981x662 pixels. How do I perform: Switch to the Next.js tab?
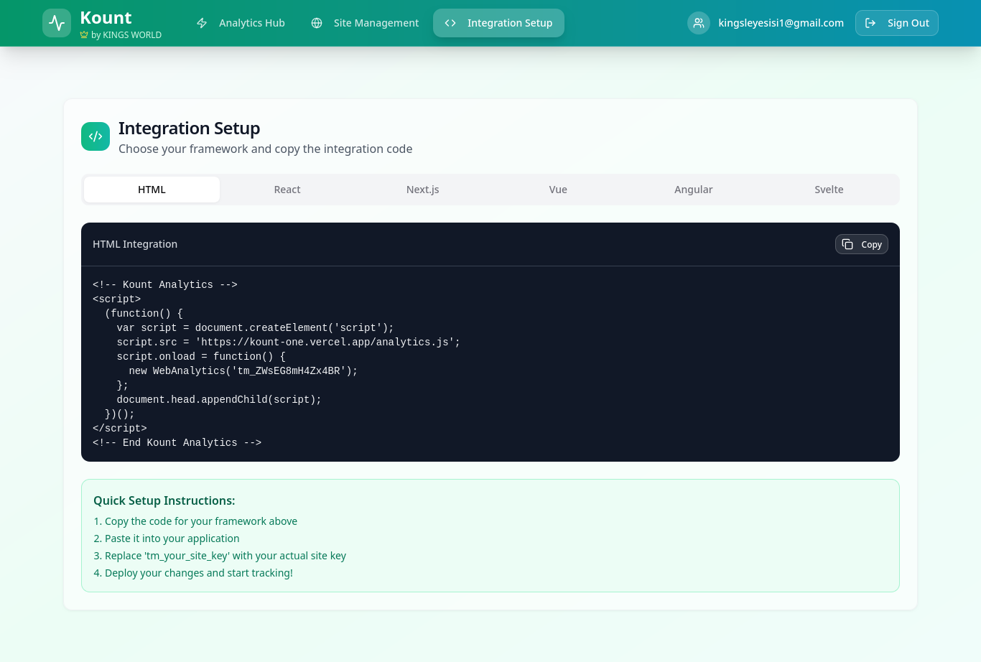point(423,190)
